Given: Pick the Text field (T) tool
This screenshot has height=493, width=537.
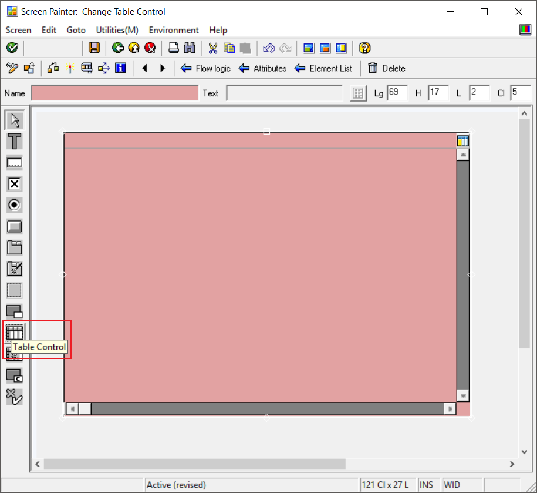Looking at the screenshot, I should click(15, 141).
